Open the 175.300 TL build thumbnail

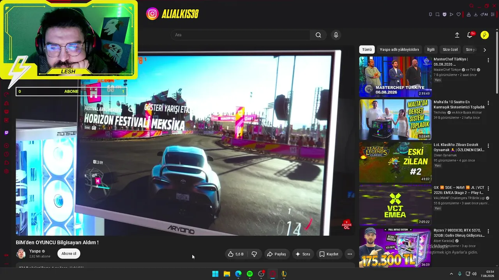[x=395, y=248]
